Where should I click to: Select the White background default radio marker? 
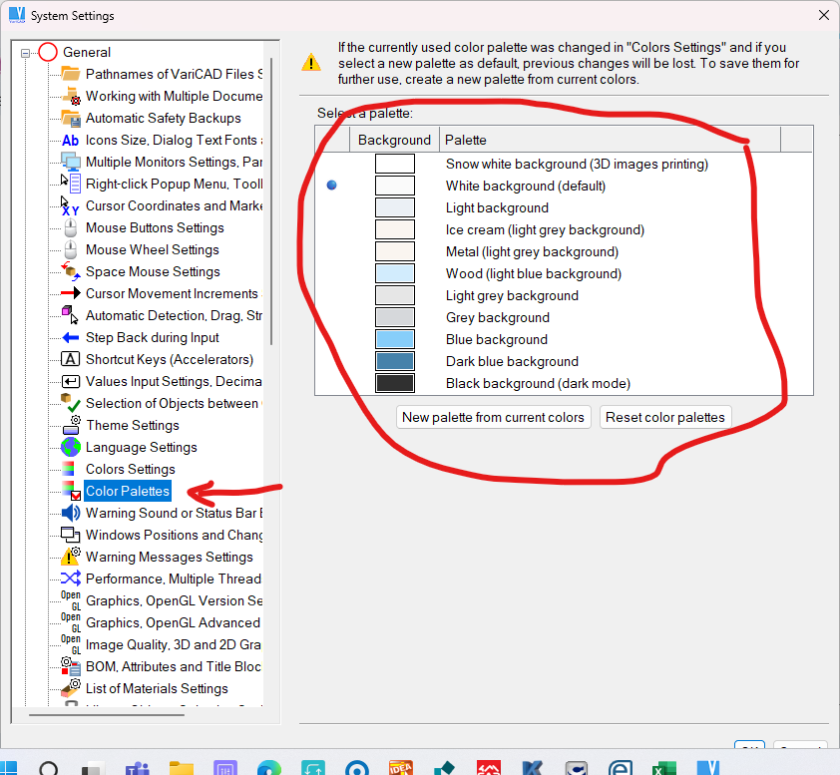(x=332, y=186)
